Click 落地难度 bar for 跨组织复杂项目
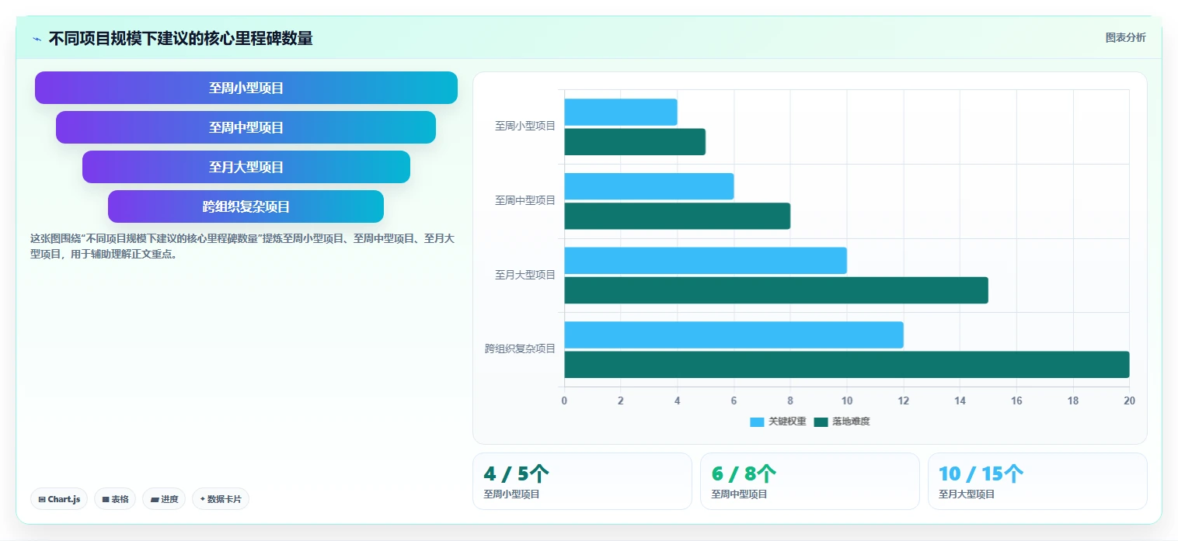Viewport: 1178px width, 541px height. pos(847,364)
